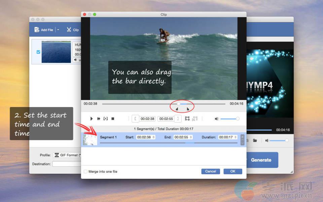The height and width of the screenshot is (202, 323).
Task: Enable the Merge into one file checkbox
Action: [x=86, y=172]
